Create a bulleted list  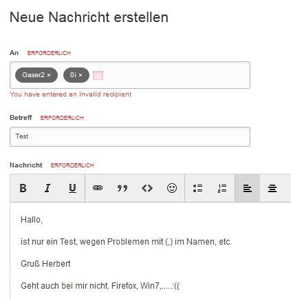197,188
